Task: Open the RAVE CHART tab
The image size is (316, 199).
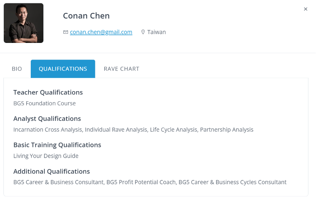Action: point(122,69)
